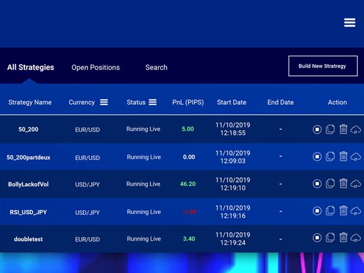Open the Currency column filter
Screen dimensions: 364x273
tap(104, 102)
